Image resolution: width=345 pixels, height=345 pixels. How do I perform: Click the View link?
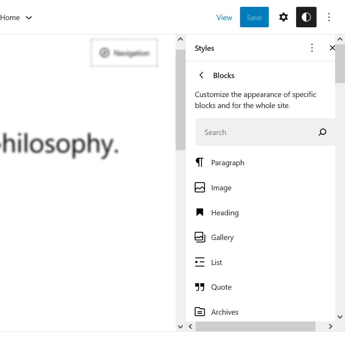pyautogui.click(x=224, y=17)
